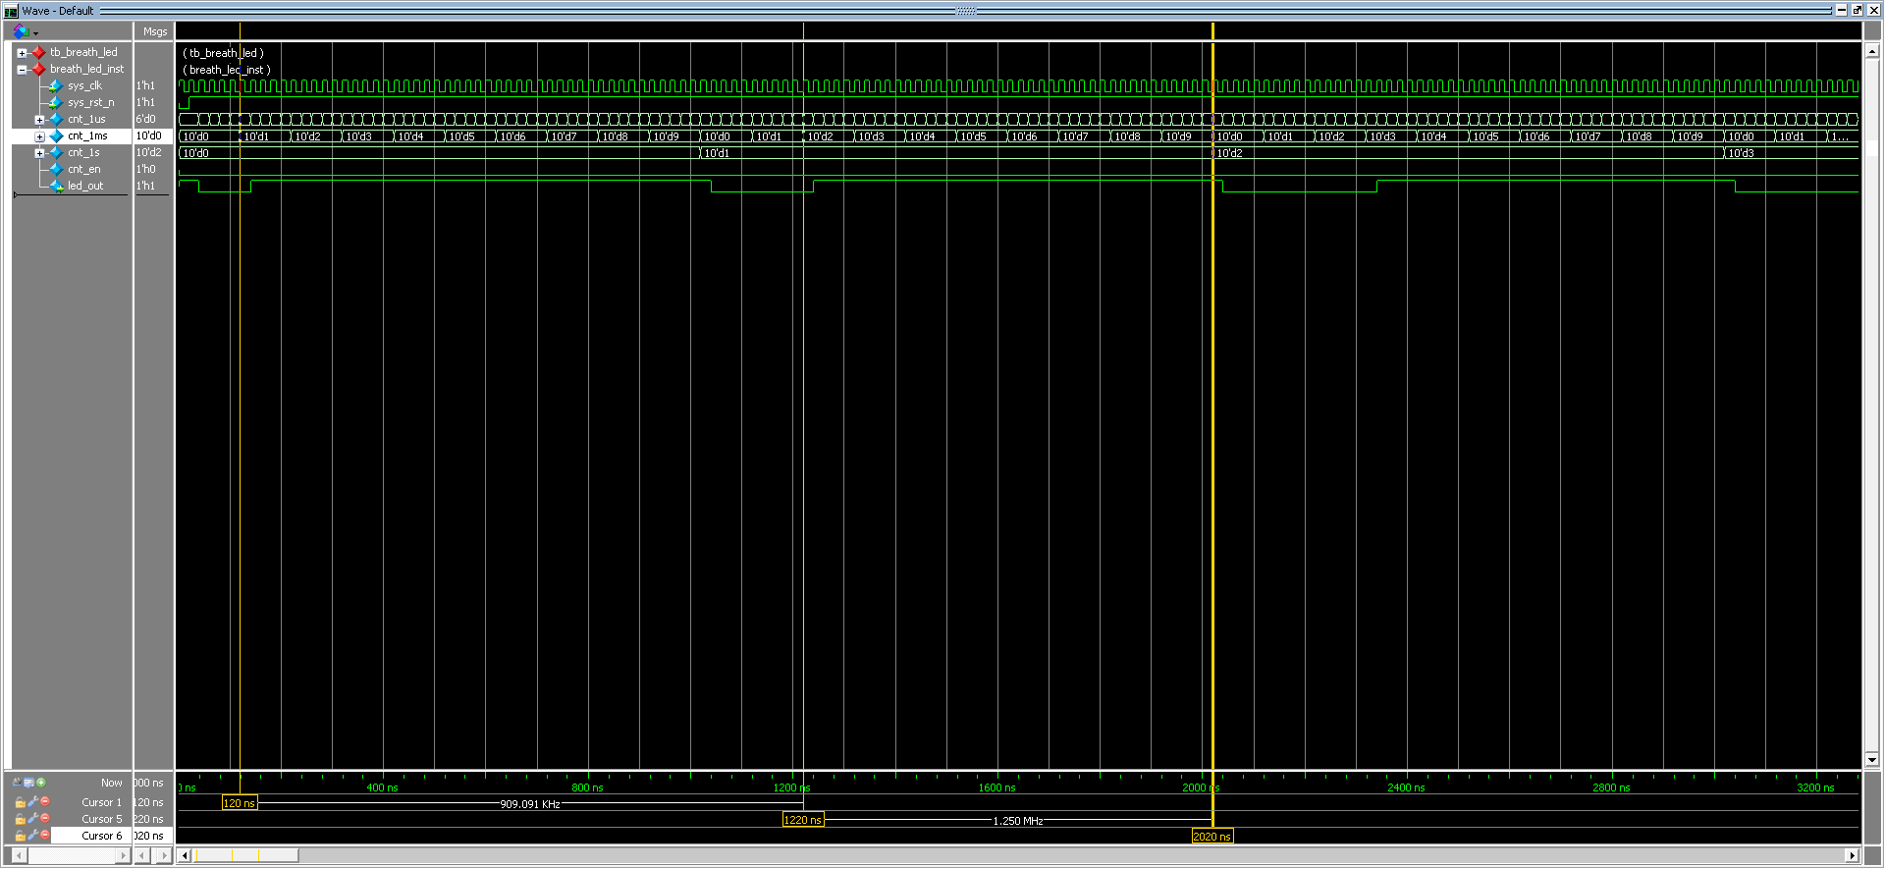This screenshot has width=1885, height=869.
Task: Select the tb_breath_led row label
Action: (x=83, y=53)
